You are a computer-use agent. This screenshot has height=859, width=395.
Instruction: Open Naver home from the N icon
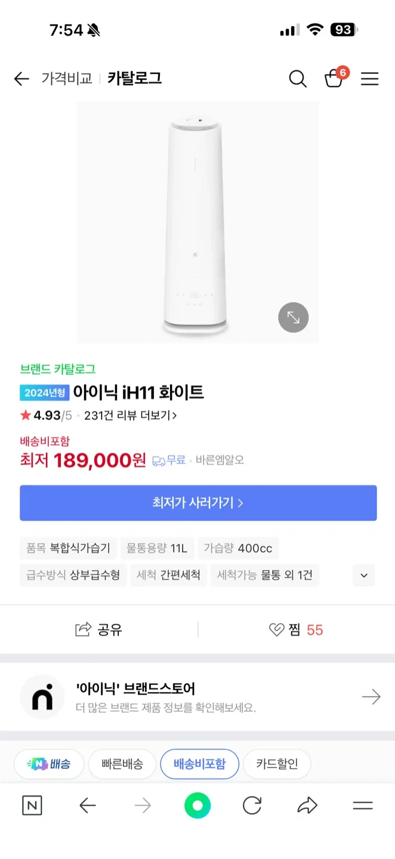click(32, 806)
